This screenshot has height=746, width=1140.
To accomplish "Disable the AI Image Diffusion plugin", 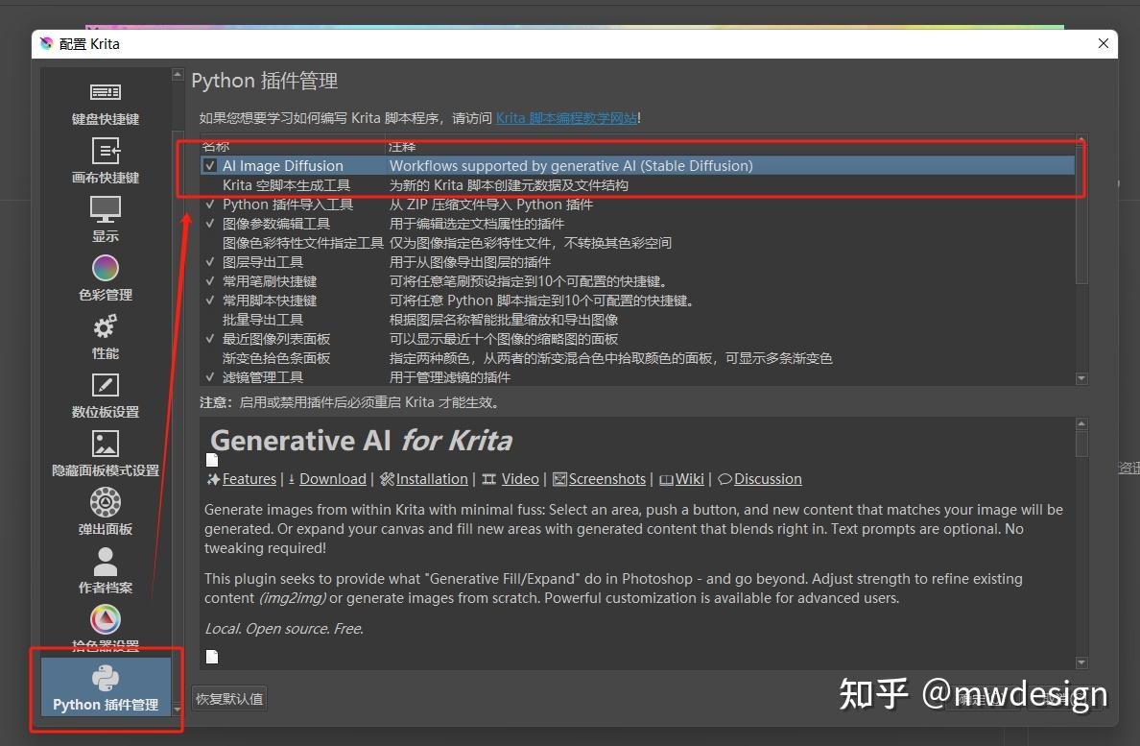I will [209, 165].
